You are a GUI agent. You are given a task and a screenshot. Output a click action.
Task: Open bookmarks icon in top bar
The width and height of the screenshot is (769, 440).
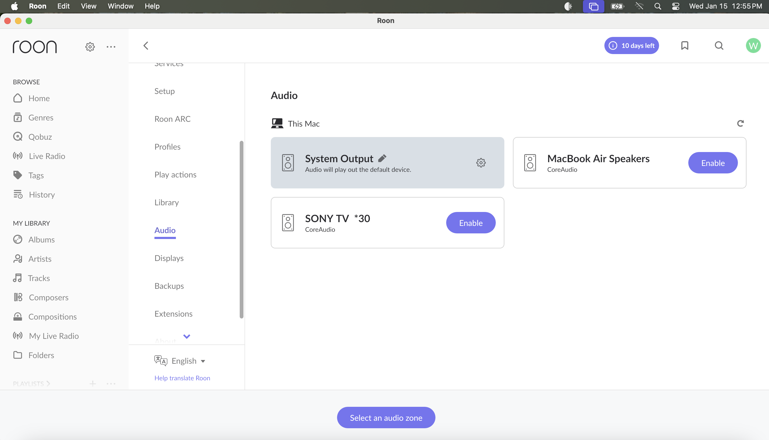685,45
